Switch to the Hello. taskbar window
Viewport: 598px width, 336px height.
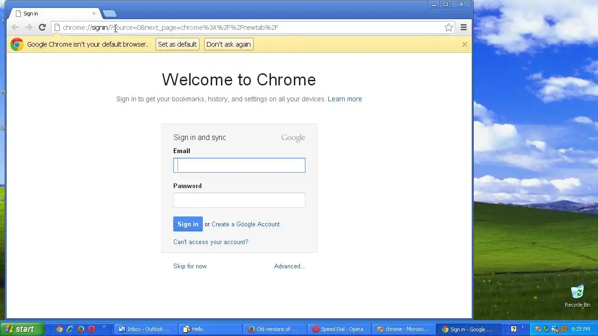tap(211, 329)
